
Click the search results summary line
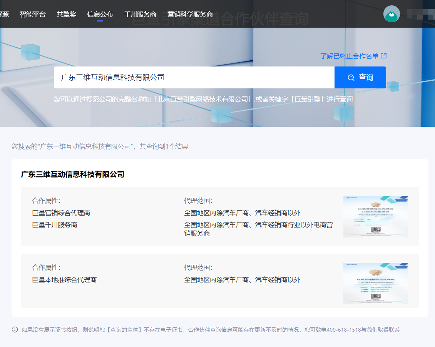(x=100, y=146)
